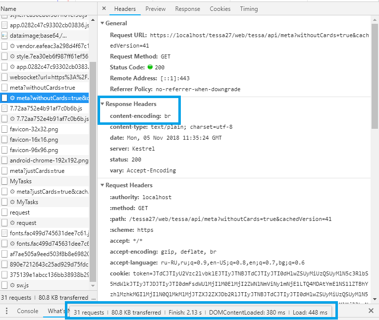Click the file icon of app.0282c47c93302cb03836.js

4,25
